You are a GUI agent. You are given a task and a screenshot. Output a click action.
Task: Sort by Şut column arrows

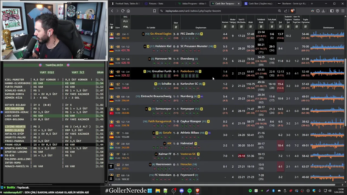point(280,27)
